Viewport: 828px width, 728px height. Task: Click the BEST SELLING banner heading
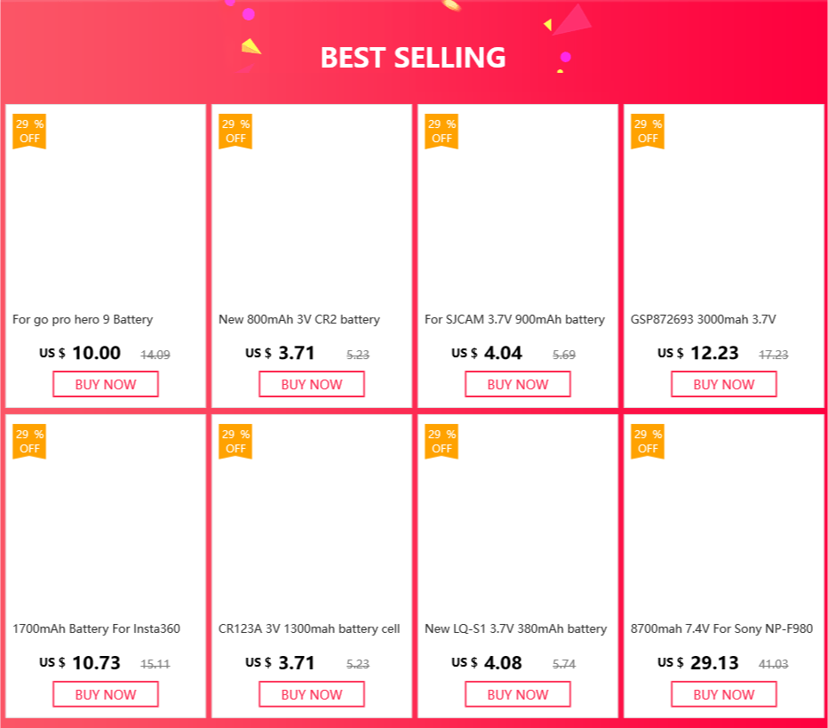[x=413, y=58]
